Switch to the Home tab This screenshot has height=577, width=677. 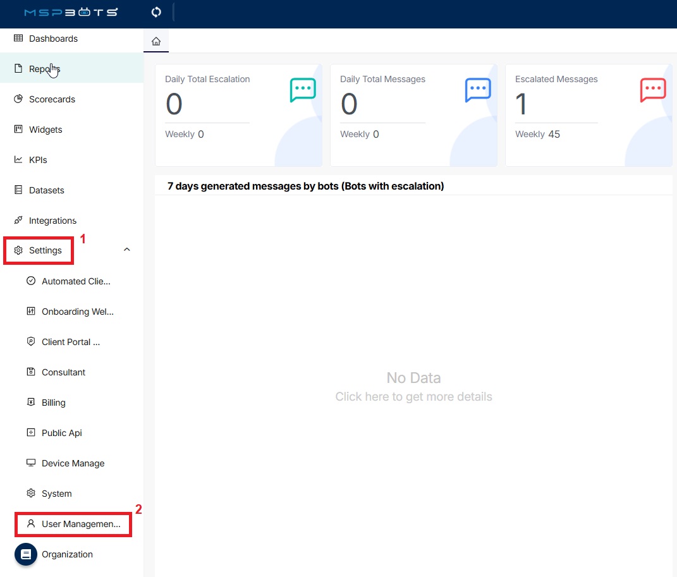156,40
